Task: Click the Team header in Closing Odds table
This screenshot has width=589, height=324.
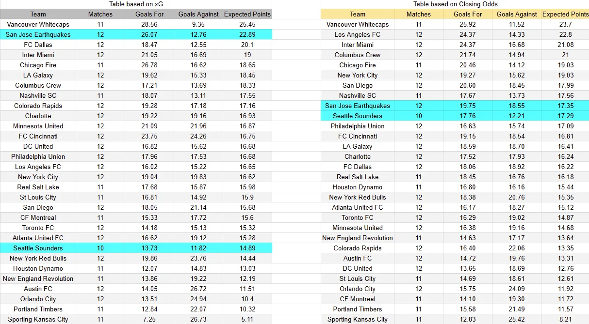Action: [358, 14]
